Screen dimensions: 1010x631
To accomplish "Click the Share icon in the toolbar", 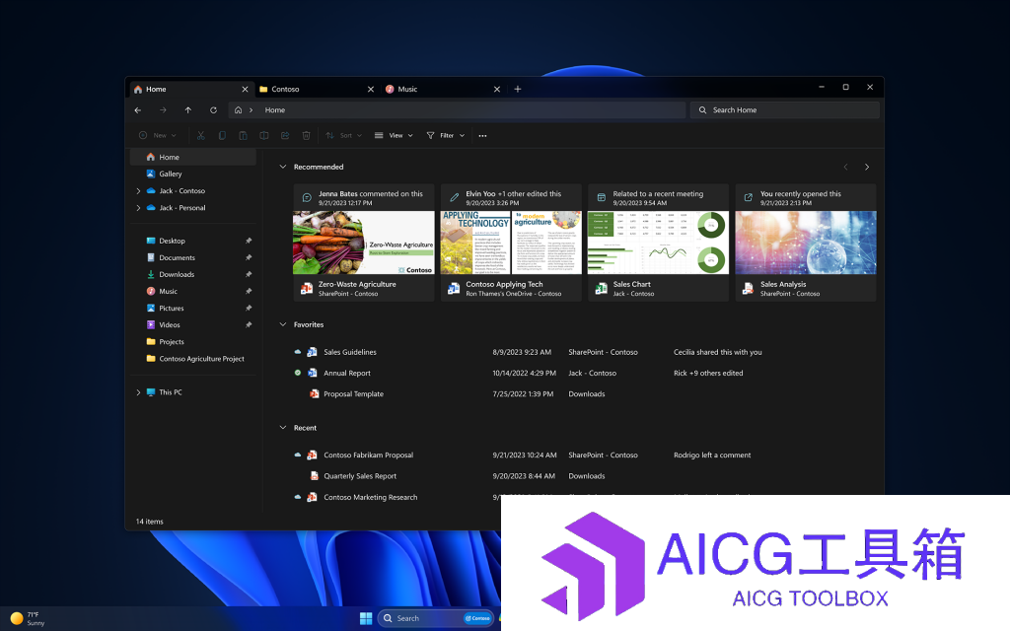I will click(x=285, y=135).
